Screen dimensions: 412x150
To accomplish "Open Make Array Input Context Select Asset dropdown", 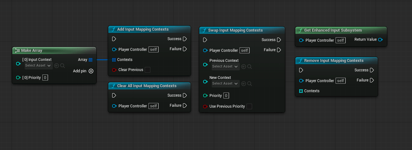I will [38, 65].
